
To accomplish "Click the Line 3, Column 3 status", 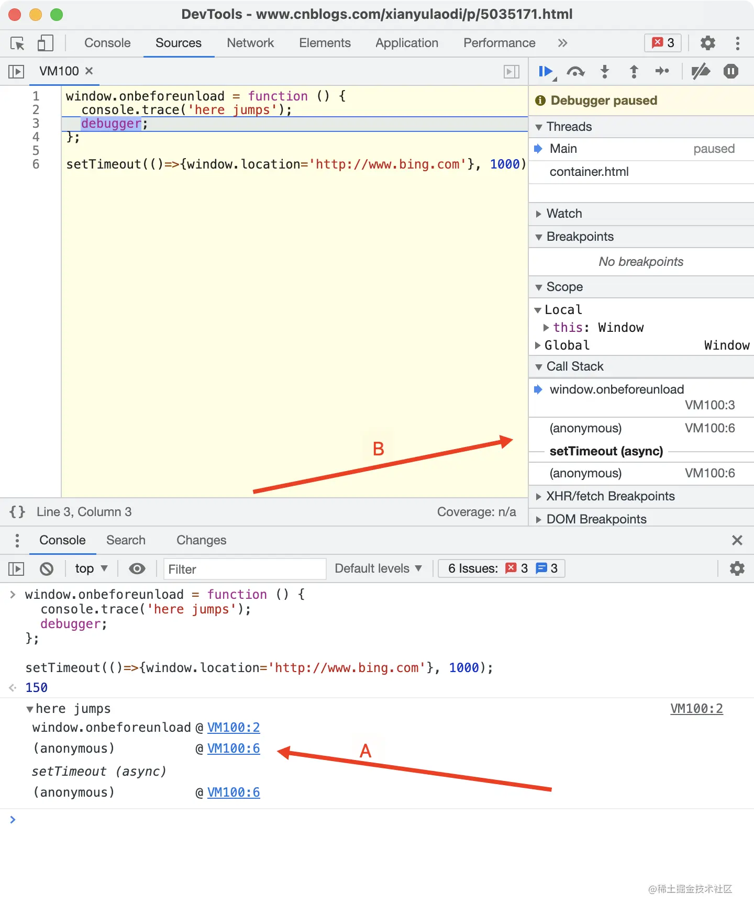I will tap(84, 512).
